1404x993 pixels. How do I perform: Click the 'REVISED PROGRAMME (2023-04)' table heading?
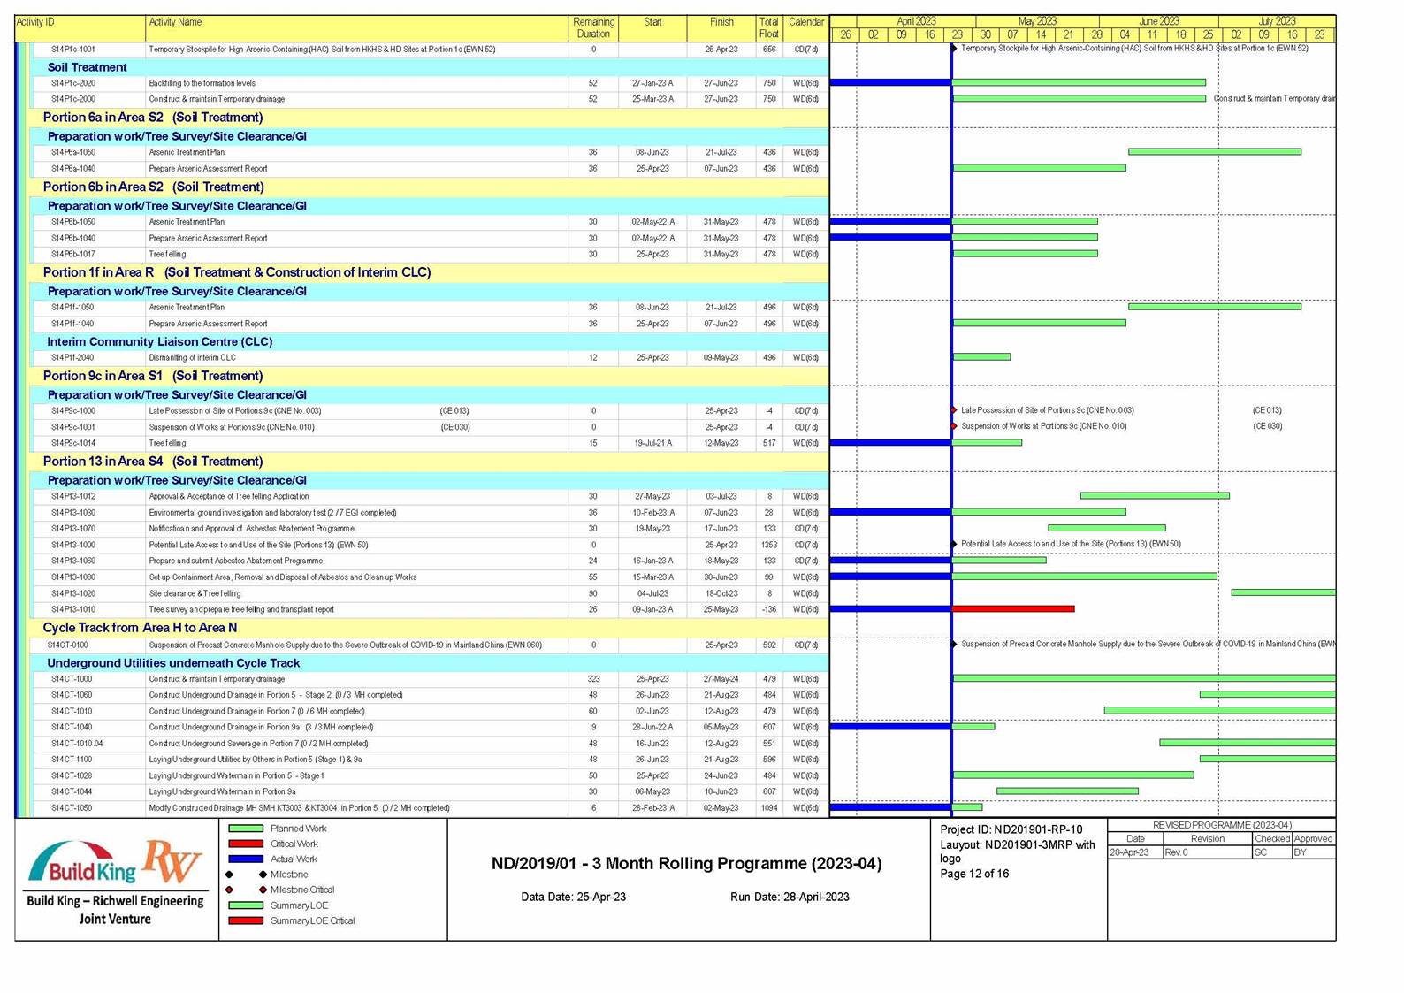1222,825
